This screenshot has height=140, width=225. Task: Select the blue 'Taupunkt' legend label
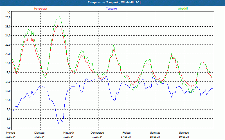(111, 9)
